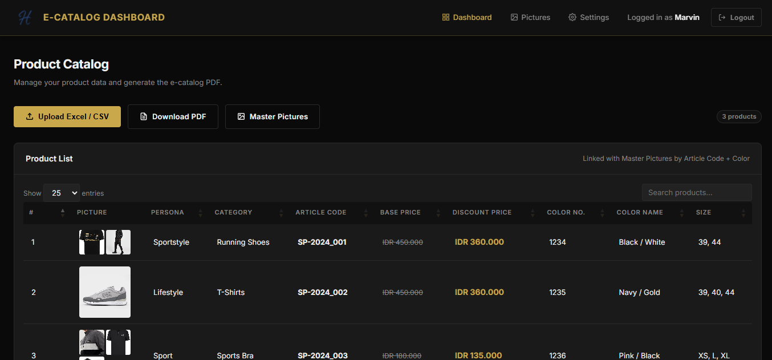
Task: Click article code SP-2024_001
Action: pyautogui.click(x=322, y=242)
